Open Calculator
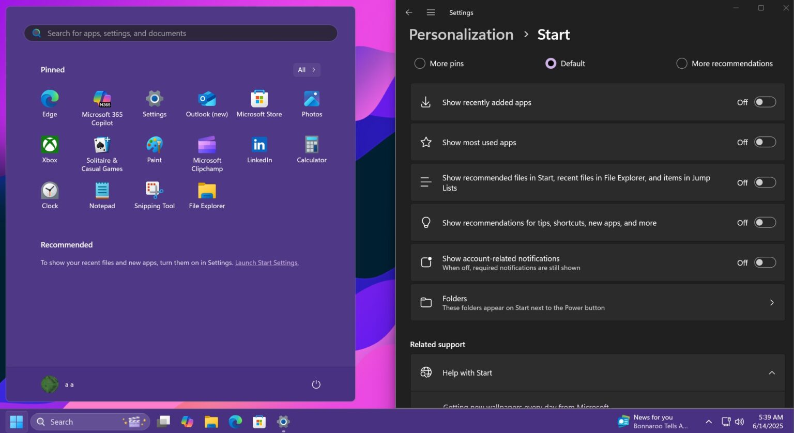Image resolution: width=794 pixels, height=433 pixels. (311, 145)
